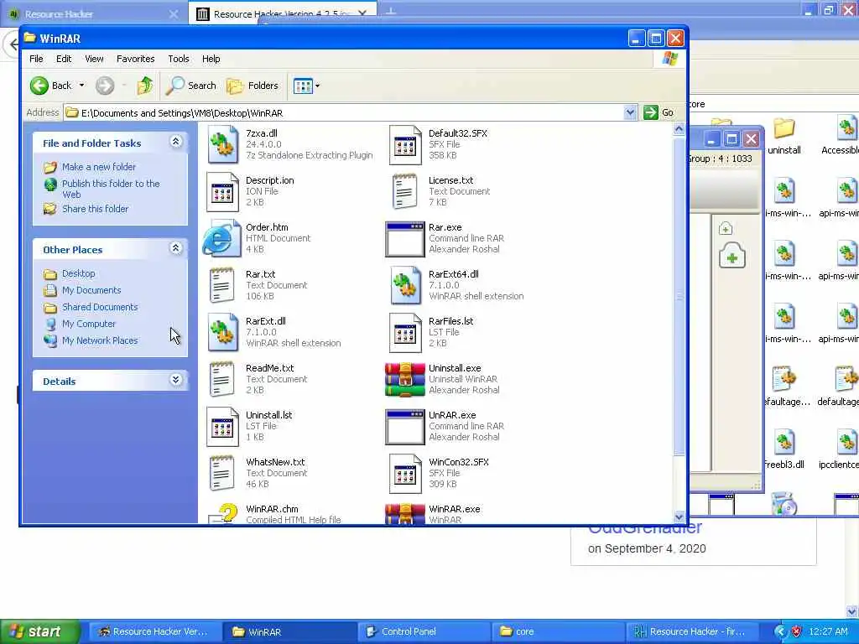The width and height of the screenshot is (859, 644).
Task: Click the Forward arrow toolbar button
Action: coord(105,86)
